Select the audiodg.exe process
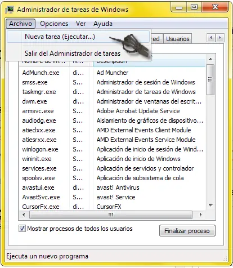The image size is (233, 268). pyautogui.click(x=39, y=120)
